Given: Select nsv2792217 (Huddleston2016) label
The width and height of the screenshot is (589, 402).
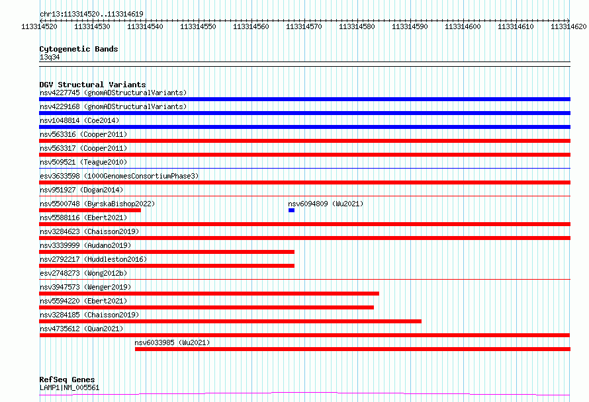Looking at the screenshot, I should point(93,259).
